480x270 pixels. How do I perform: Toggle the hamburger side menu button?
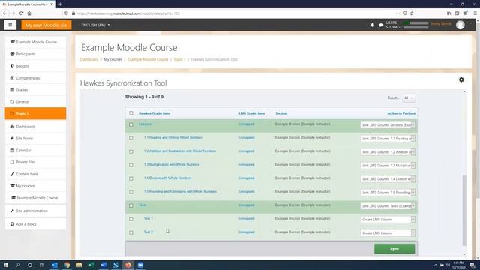(x=10, y=25)
